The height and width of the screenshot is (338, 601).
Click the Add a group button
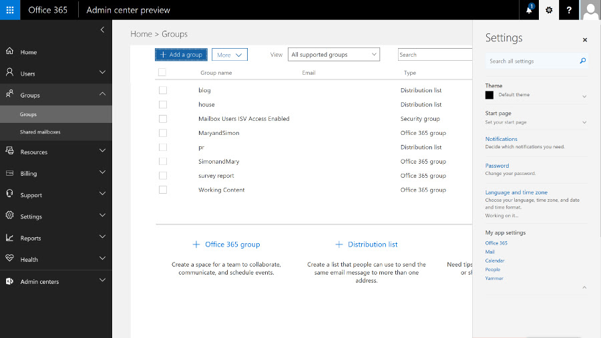click(x=181, y=54)
